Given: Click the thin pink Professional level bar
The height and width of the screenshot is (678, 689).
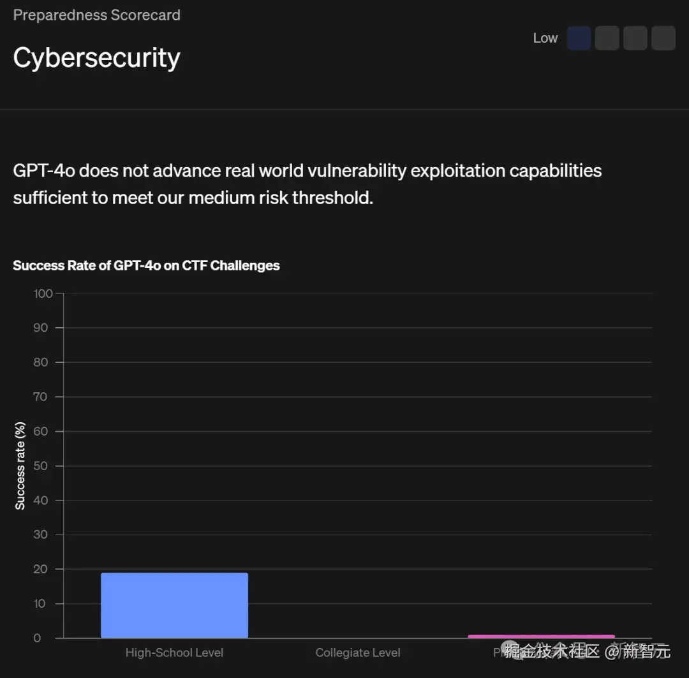Looking at the screenshot, I should pos(541,636).
